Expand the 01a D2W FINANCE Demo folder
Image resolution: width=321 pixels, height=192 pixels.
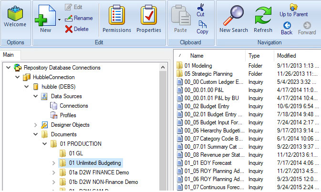[53, 172]
